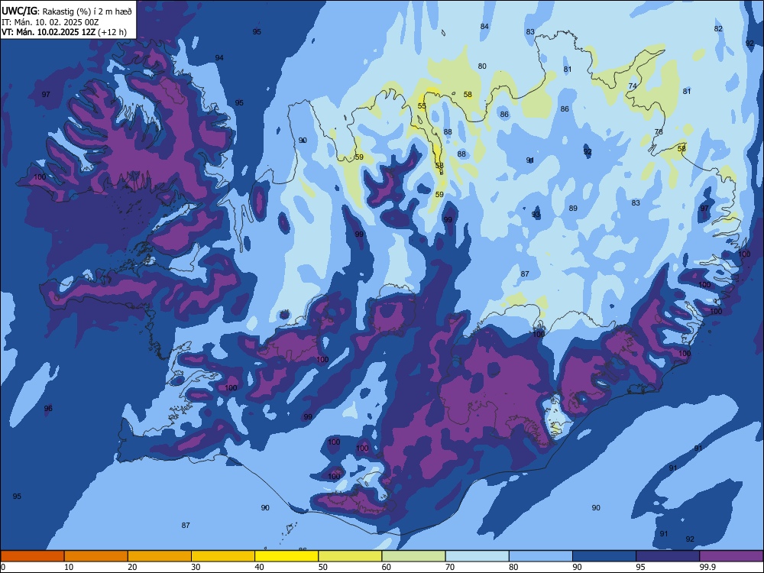Select the pale yellow 50–60 legend swatch

click(350, 556)
